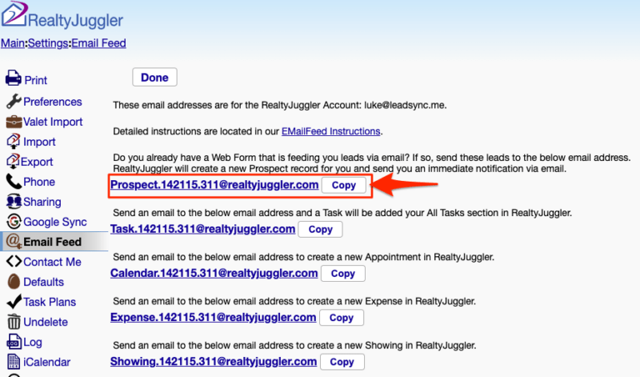Copy the Calendar email address
This screenshot has height=377, width=640.
(343, 273)
